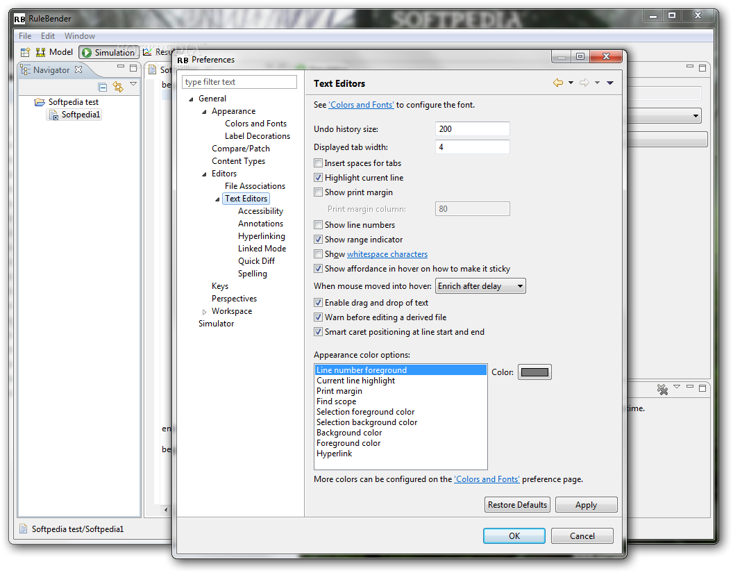733x573 pixels.
Task: Open the Enrich after delay dropdown
Action: (480, 285)
